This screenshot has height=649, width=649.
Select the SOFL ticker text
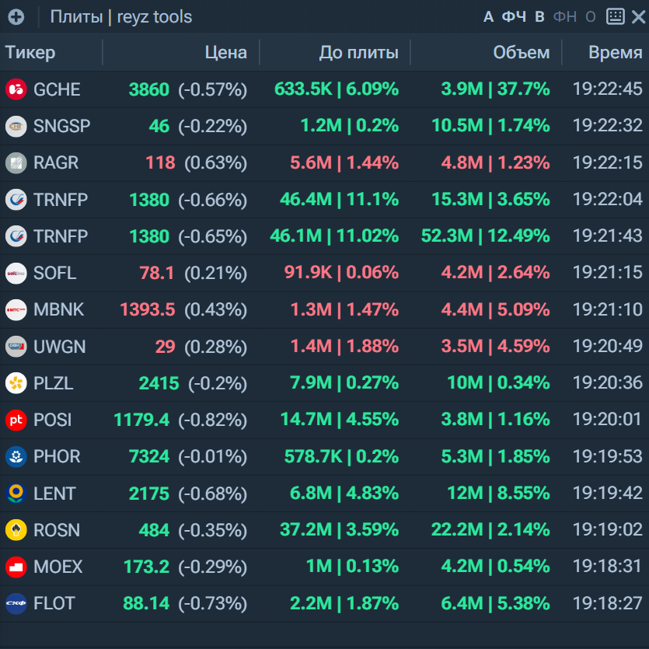(x=54, y=273)
